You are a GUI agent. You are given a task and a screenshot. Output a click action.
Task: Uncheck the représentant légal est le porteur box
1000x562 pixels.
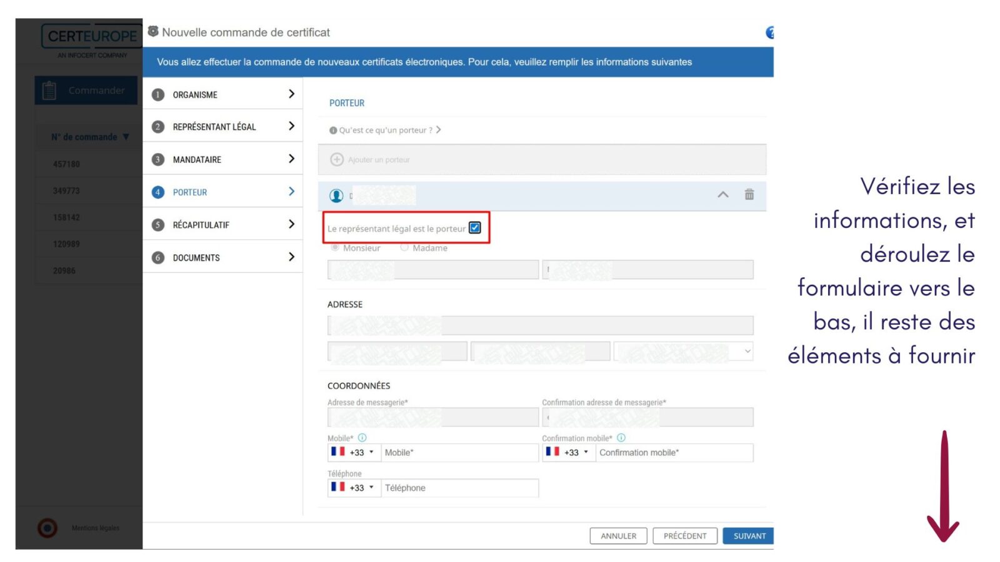475,228
